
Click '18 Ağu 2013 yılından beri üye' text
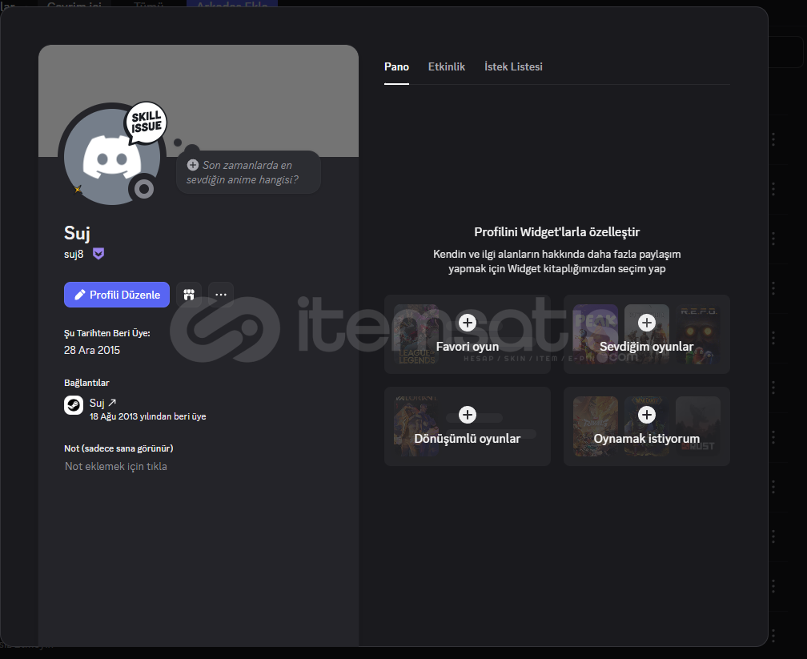coord(147,416)
